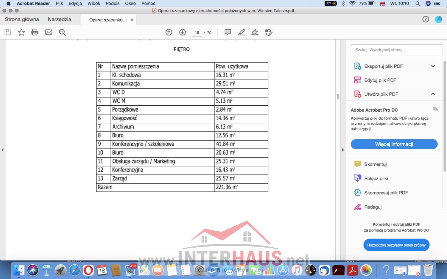
Task: Collapse the Utwórz plik PDF section
Action: coord(433,94)
